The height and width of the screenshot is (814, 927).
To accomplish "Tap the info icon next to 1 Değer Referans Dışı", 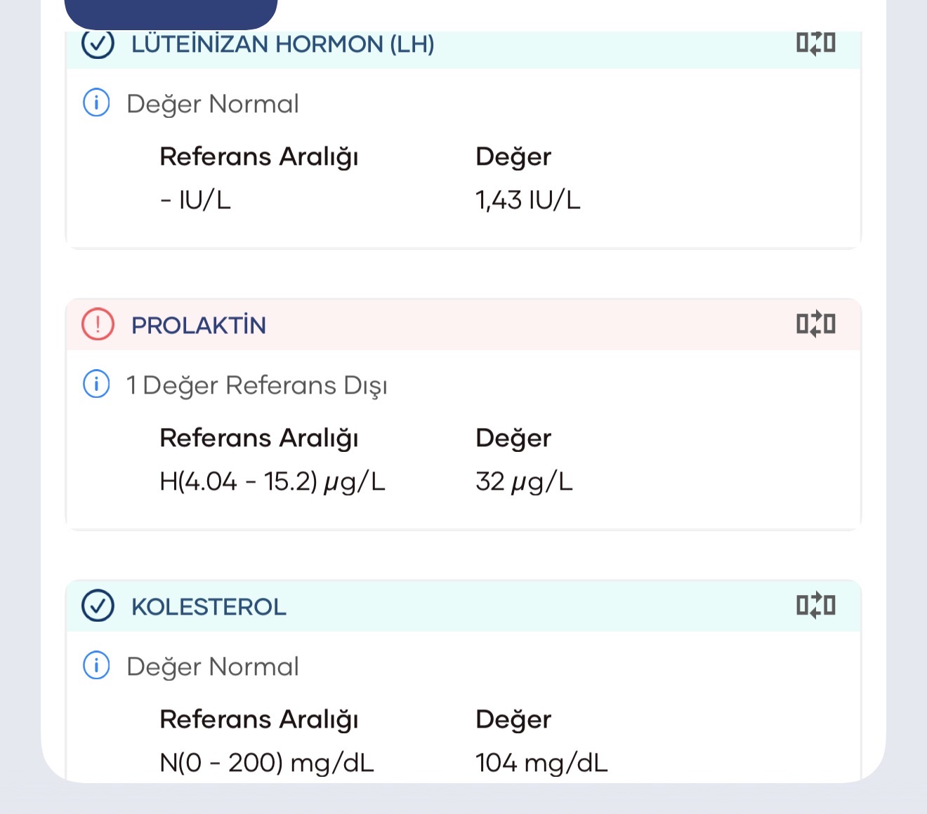I will 96,385.
